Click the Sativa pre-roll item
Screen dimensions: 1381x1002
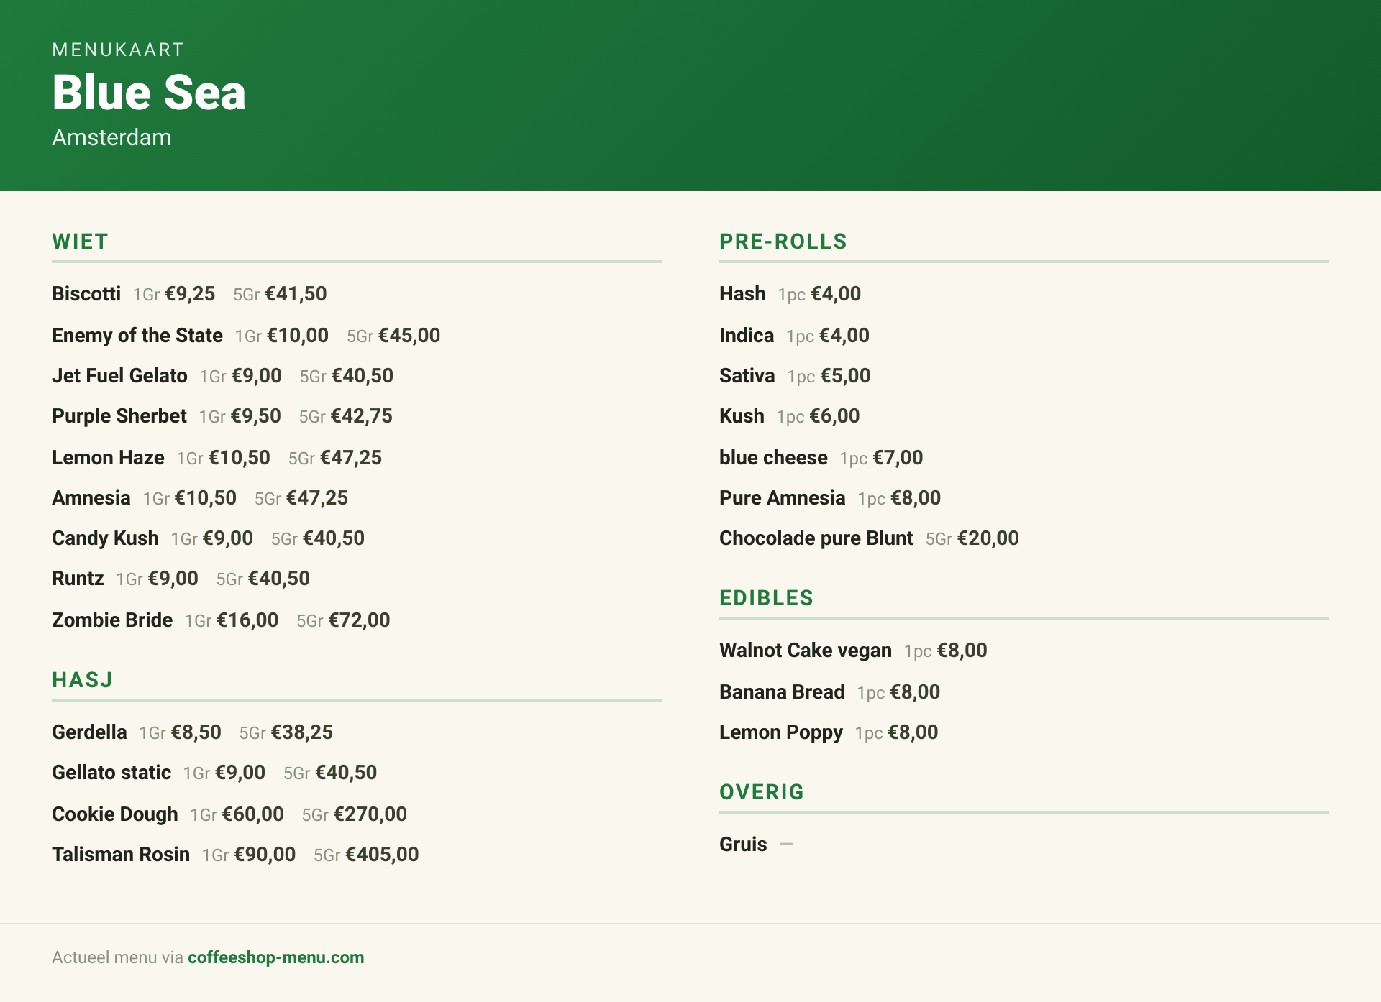point(747,376)
